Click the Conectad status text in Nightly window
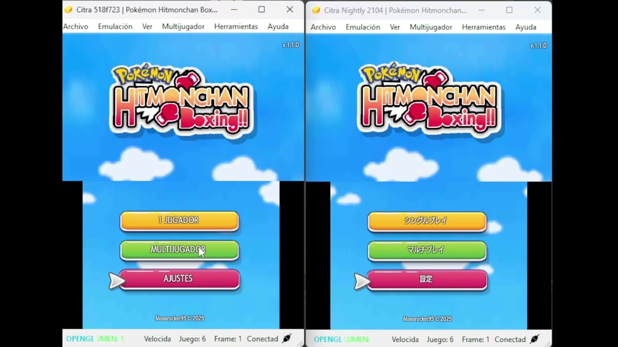618x347 pixels. 510,339
